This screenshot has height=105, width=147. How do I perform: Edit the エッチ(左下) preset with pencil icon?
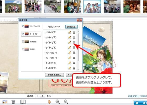tap(70, 68)
